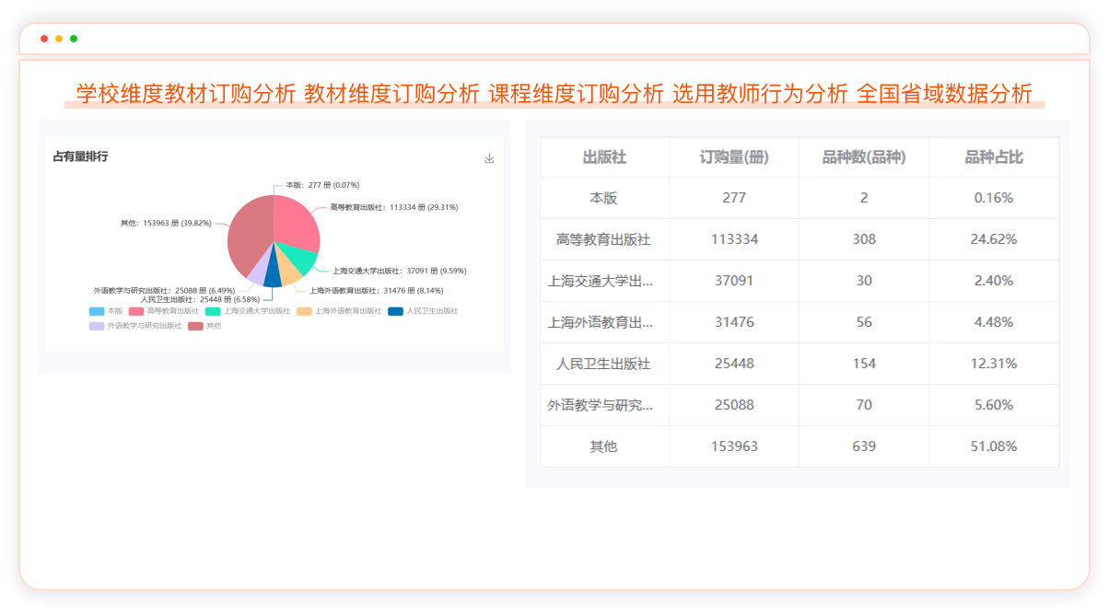Click order quantity 153963 in table

[x=734, y=446]
